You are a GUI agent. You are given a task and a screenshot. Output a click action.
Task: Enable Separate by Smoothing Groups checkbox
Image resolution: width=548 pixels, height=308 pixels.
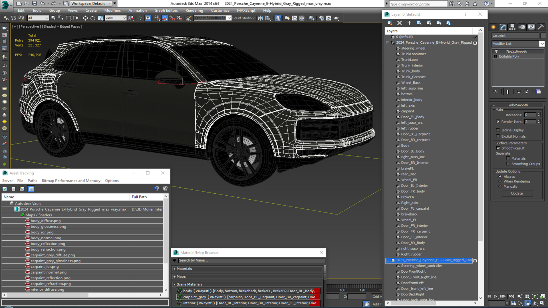[508, 164]
